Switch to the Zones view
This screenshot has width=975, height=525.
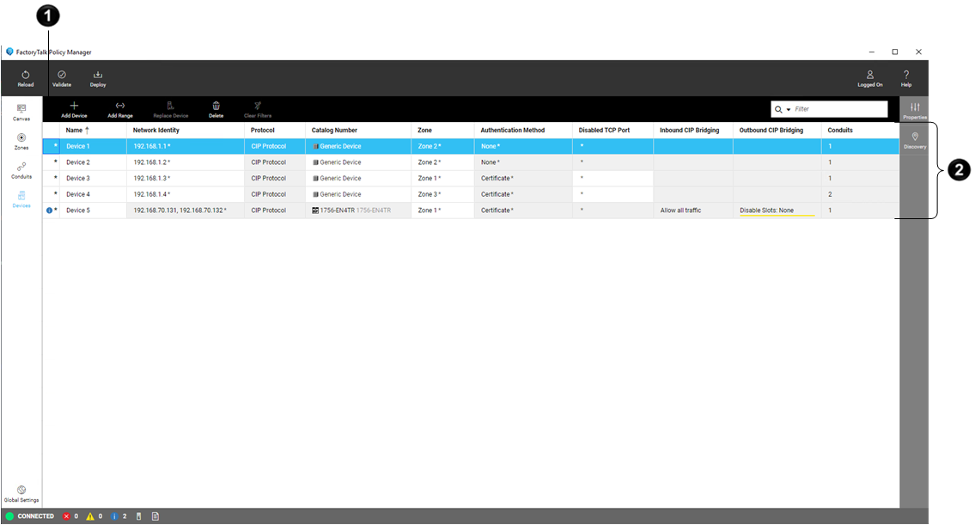coord(21,139)
